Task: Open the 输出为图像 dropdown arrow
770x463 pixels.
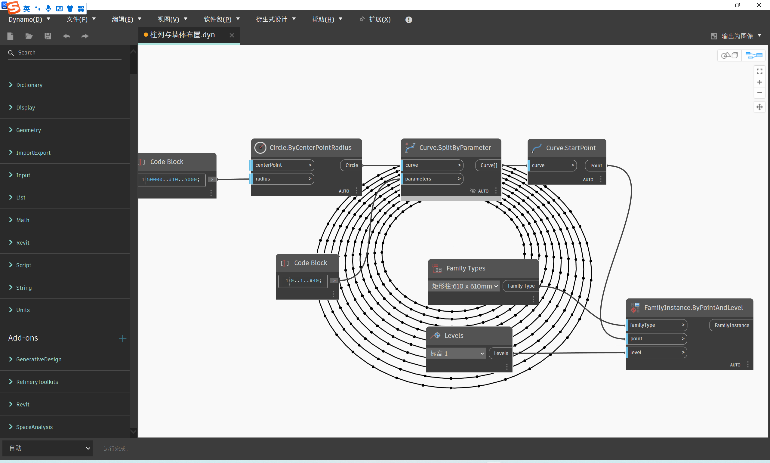Action: pos(760,35)
